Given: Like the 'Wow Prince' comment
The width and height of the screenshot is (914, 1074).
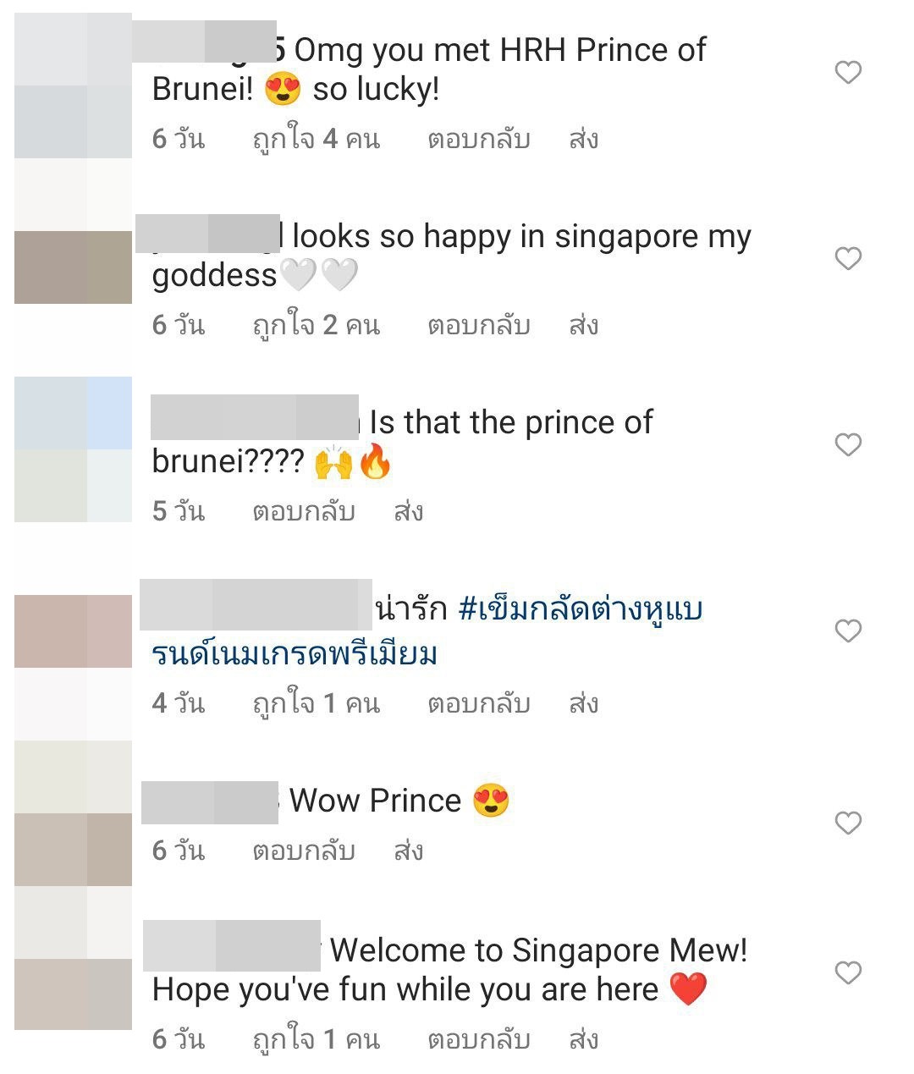Looking at the screenshot, I should coord(848,823).
